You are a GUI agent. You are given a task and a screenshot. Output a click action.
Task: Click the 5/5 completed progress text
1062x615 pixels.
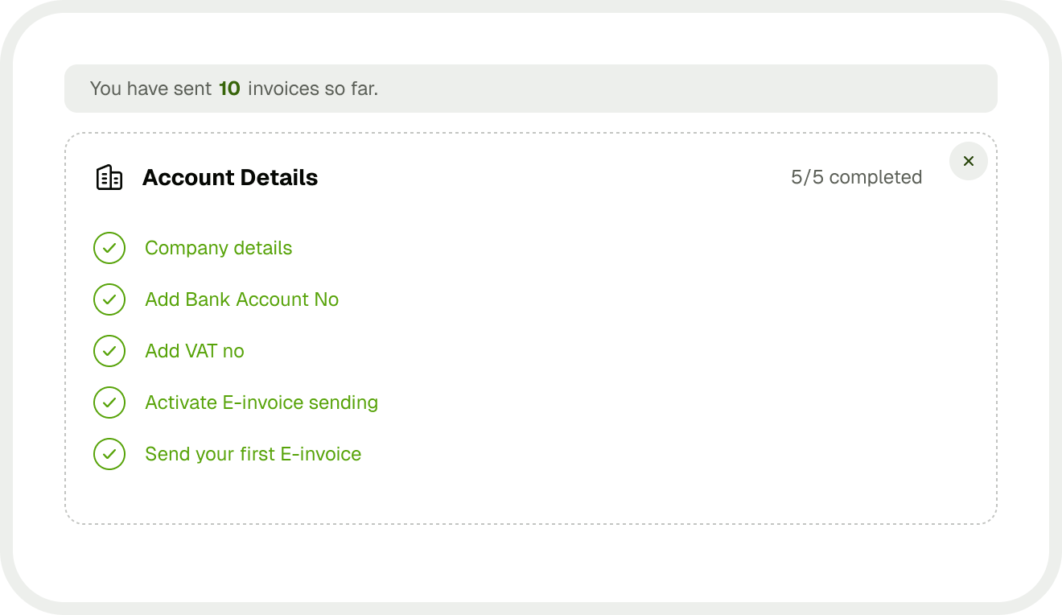tap(857, 177)
